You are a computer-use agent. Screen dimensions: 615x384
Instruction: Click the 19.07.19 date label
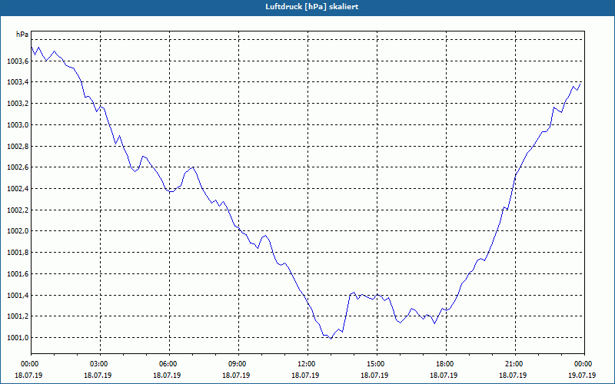[x=582, y=375]
